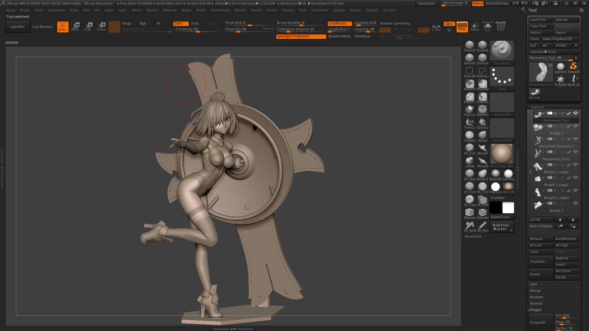
Task: Pick the ClayBuildup brush icon
Action: (x=470, y=135)
